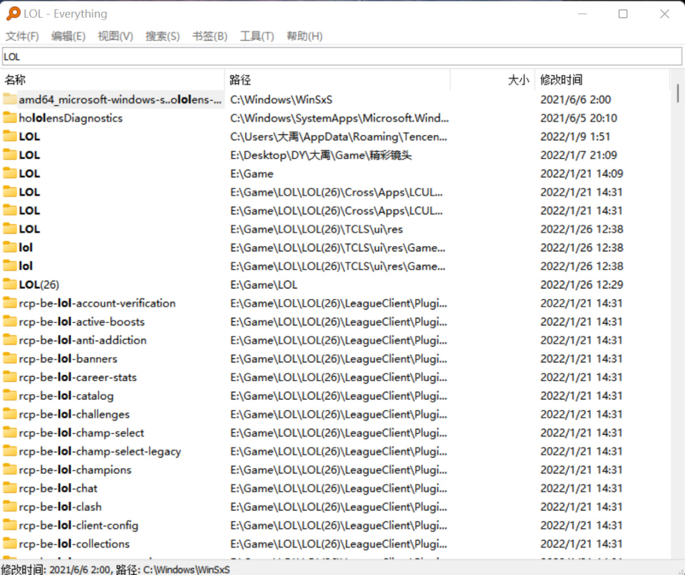685x575 pixels.
Task: Click the rcp-be-lol-clash folder icon
Action: pos(10,506)
